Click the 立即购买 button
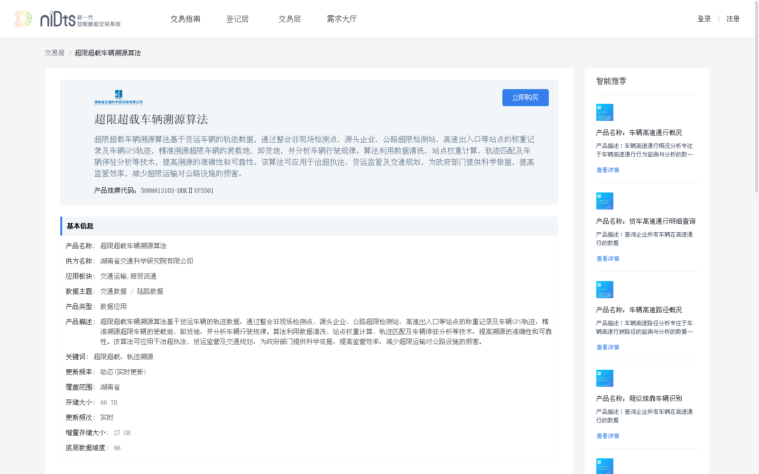 [x=526, y=98]
